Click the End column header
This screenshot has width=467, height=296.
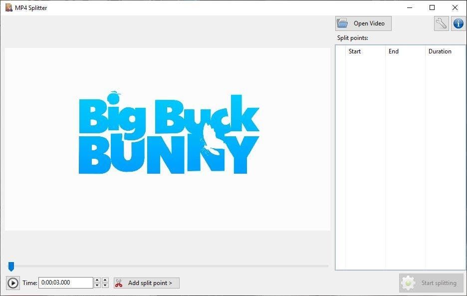click(x=405, y=51)
